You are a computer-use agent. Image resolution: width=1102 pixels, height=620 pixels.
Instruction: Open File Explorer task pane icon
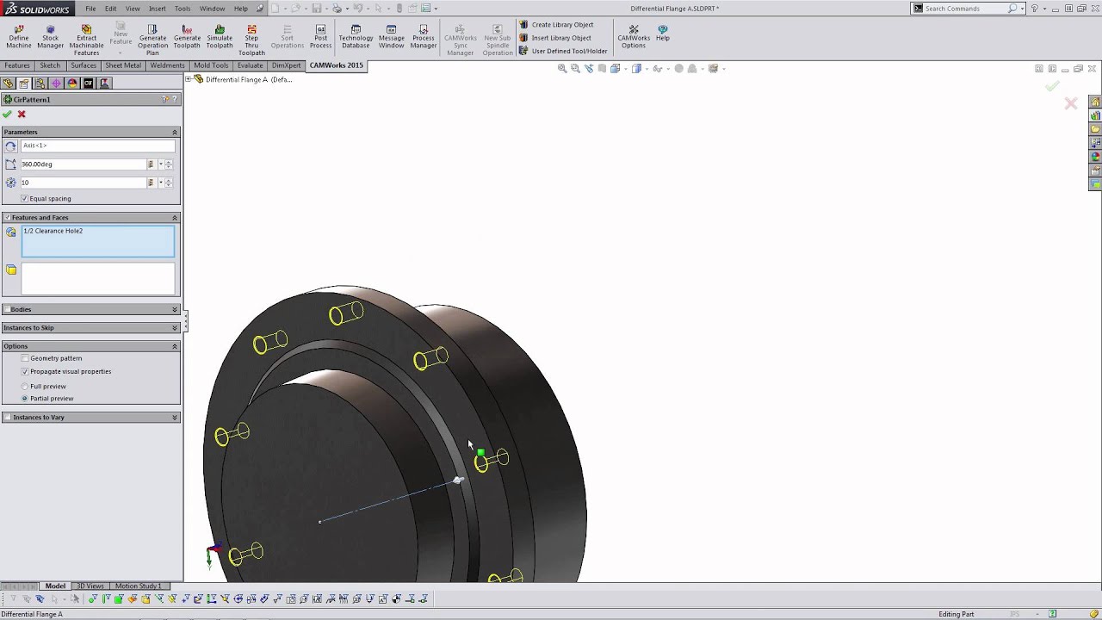pos(1095,130)
